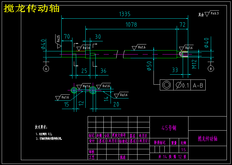Click the 其余 Ra6.3 general roughness note
This screenshot has width=232, height=165.
[x=209, y=14]
